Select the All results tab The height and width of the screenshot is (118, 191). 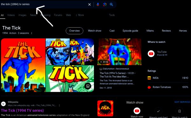click(x=2, y=15)
